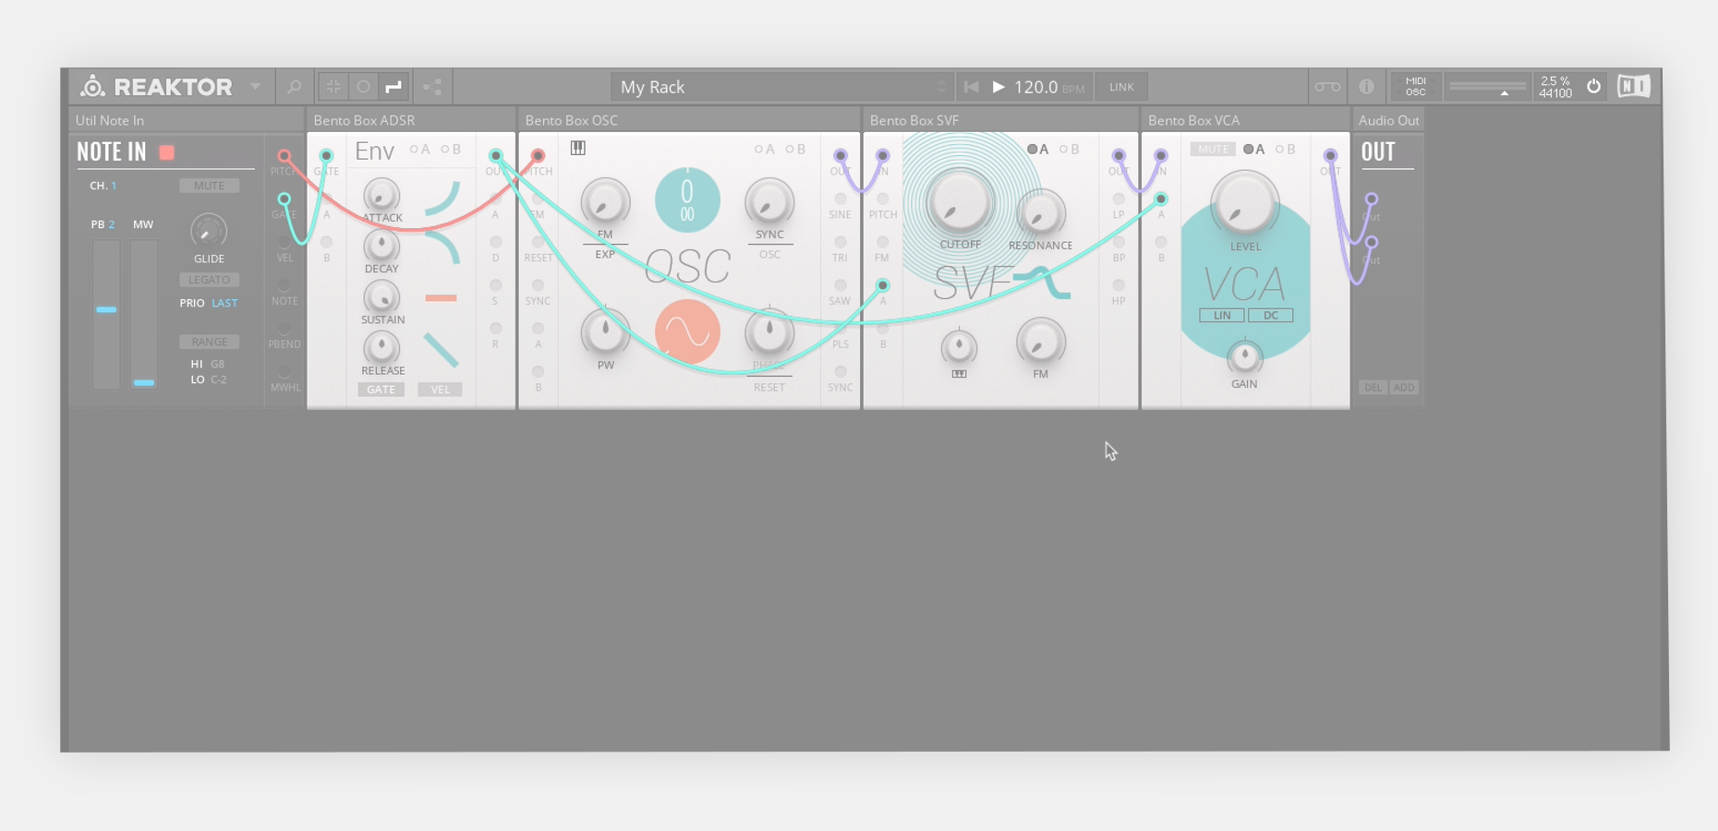
Task: Click the RANGE button in Note In
Action: pyautogui.click(x=209, y=342)
